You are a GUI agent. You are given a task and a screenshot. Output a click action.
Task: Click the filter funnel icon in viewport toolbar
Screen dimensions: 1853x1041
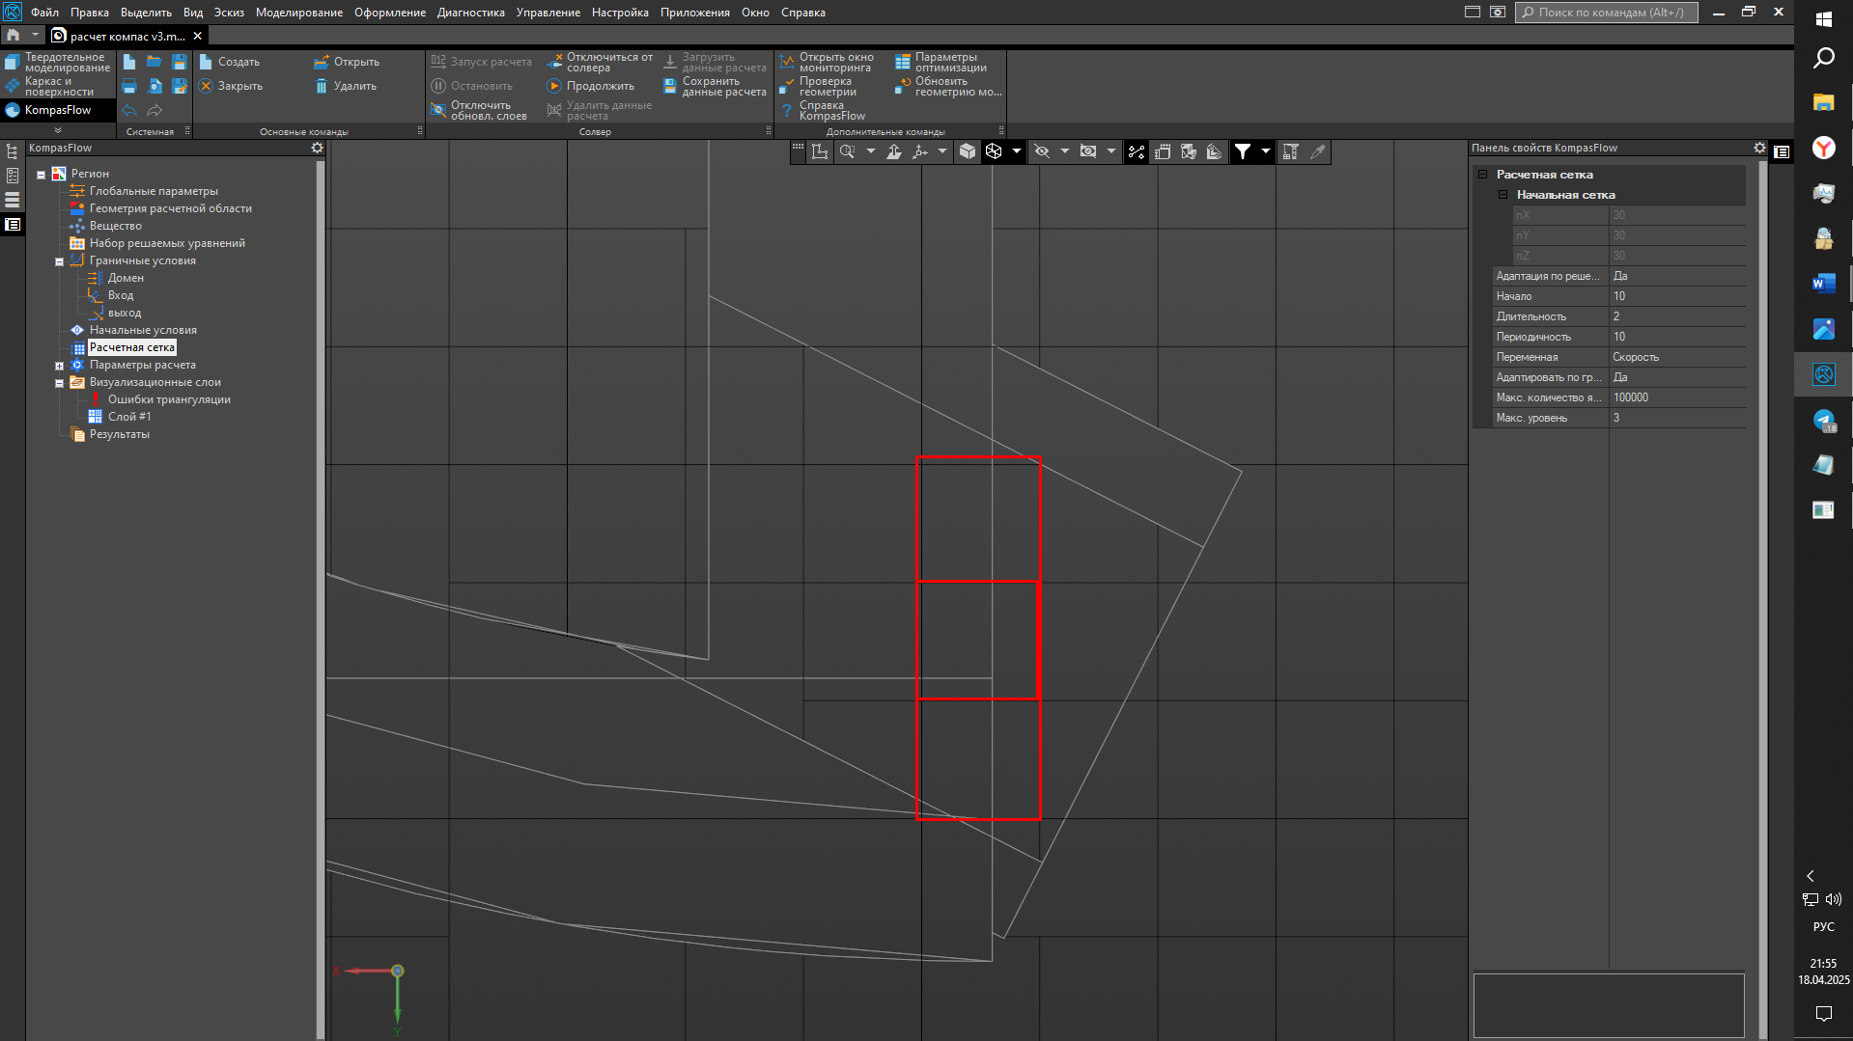[x=1243, y=151]
